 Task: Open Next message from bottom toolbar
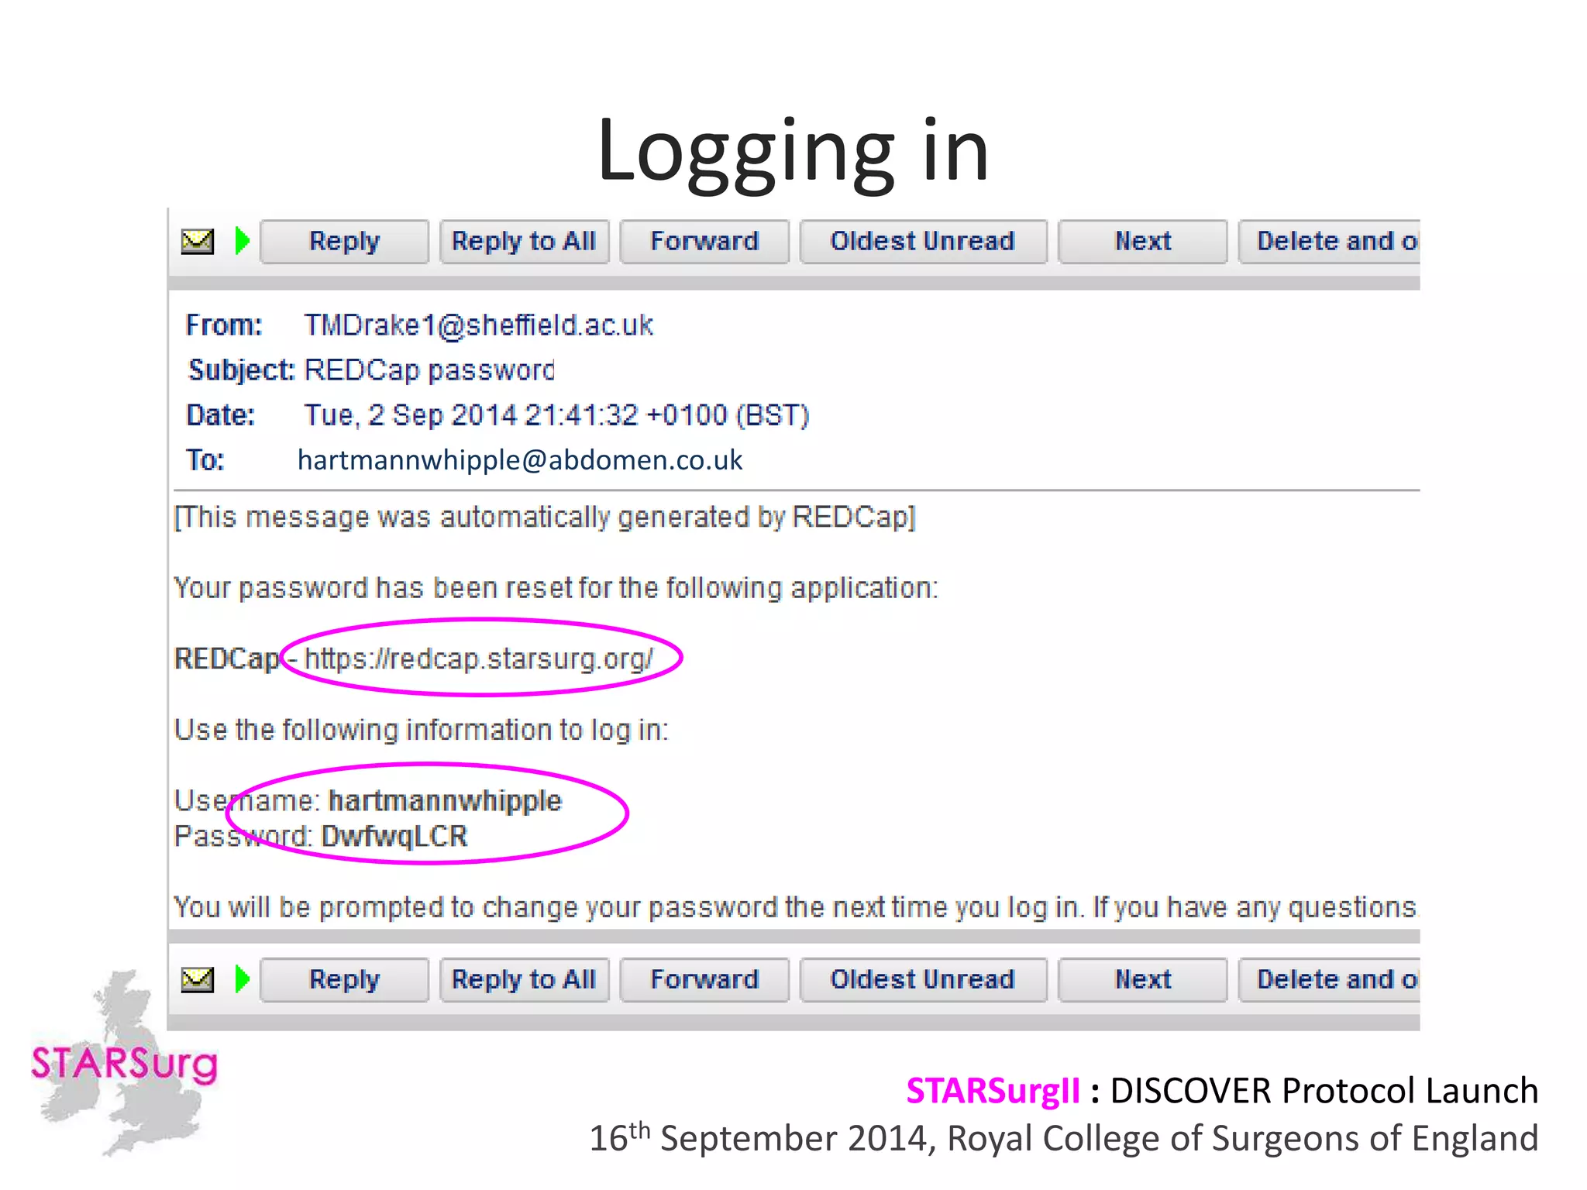1143,980
